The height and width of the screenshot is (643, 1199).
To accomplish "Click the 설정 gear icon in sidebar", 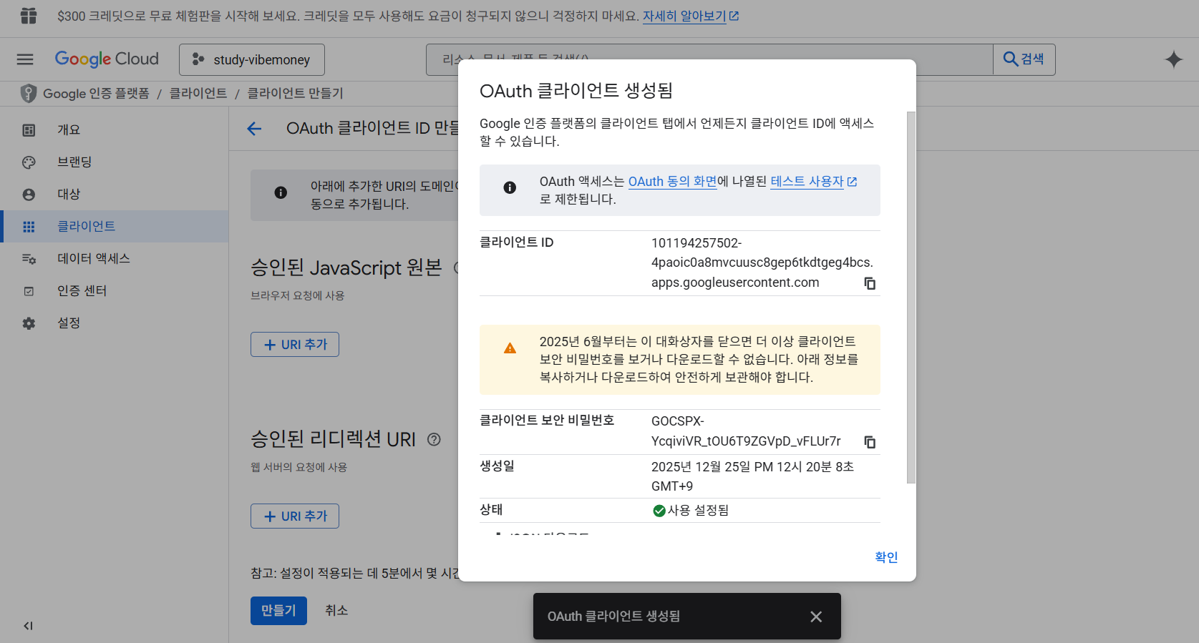I will pos(29,323).
